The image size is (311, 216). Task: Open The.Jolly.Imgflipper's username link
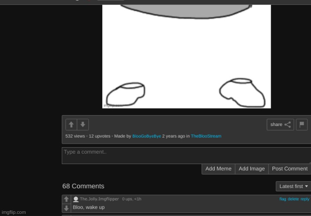point(99,199)
